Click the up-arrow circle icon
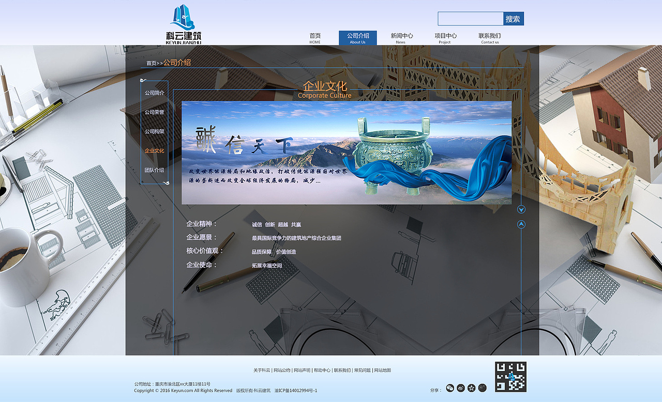Viewport: 662px width, 402px height. pos(521,224)
